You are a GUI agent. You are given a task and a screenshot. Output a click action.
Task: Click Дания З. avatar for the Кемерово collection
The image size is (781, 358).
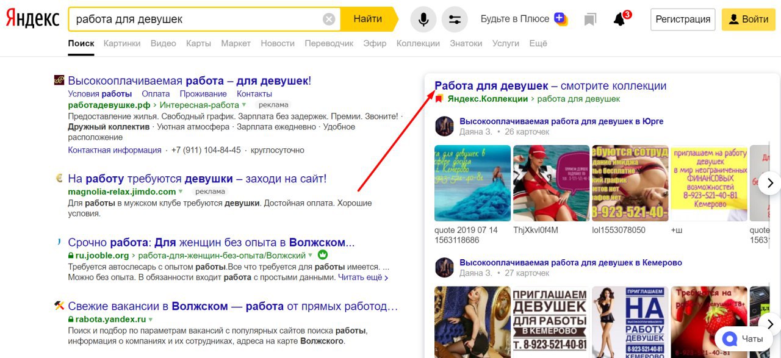point(444,267)
